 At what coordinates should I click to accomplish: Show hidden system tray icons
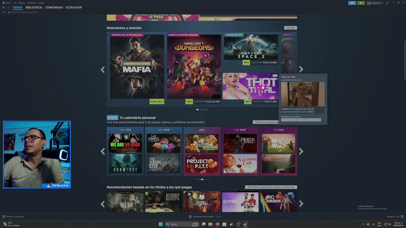pos(363,224)
